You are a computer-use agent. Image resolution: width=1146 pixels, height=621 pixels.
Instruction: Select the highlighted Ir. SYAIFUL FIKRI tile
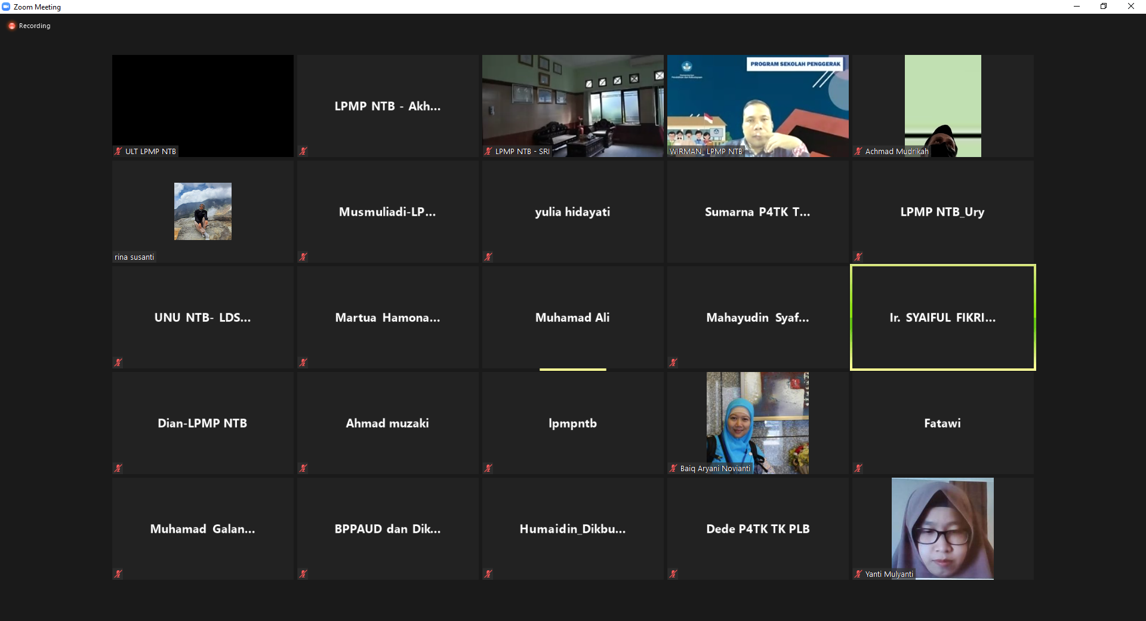(x=943, y=317)
